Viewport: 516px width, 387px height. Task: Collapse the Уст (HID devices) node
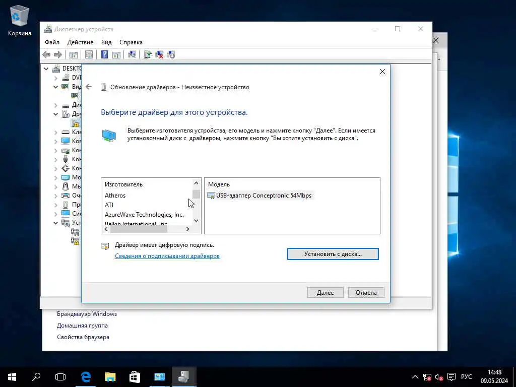tap(55, 223)
